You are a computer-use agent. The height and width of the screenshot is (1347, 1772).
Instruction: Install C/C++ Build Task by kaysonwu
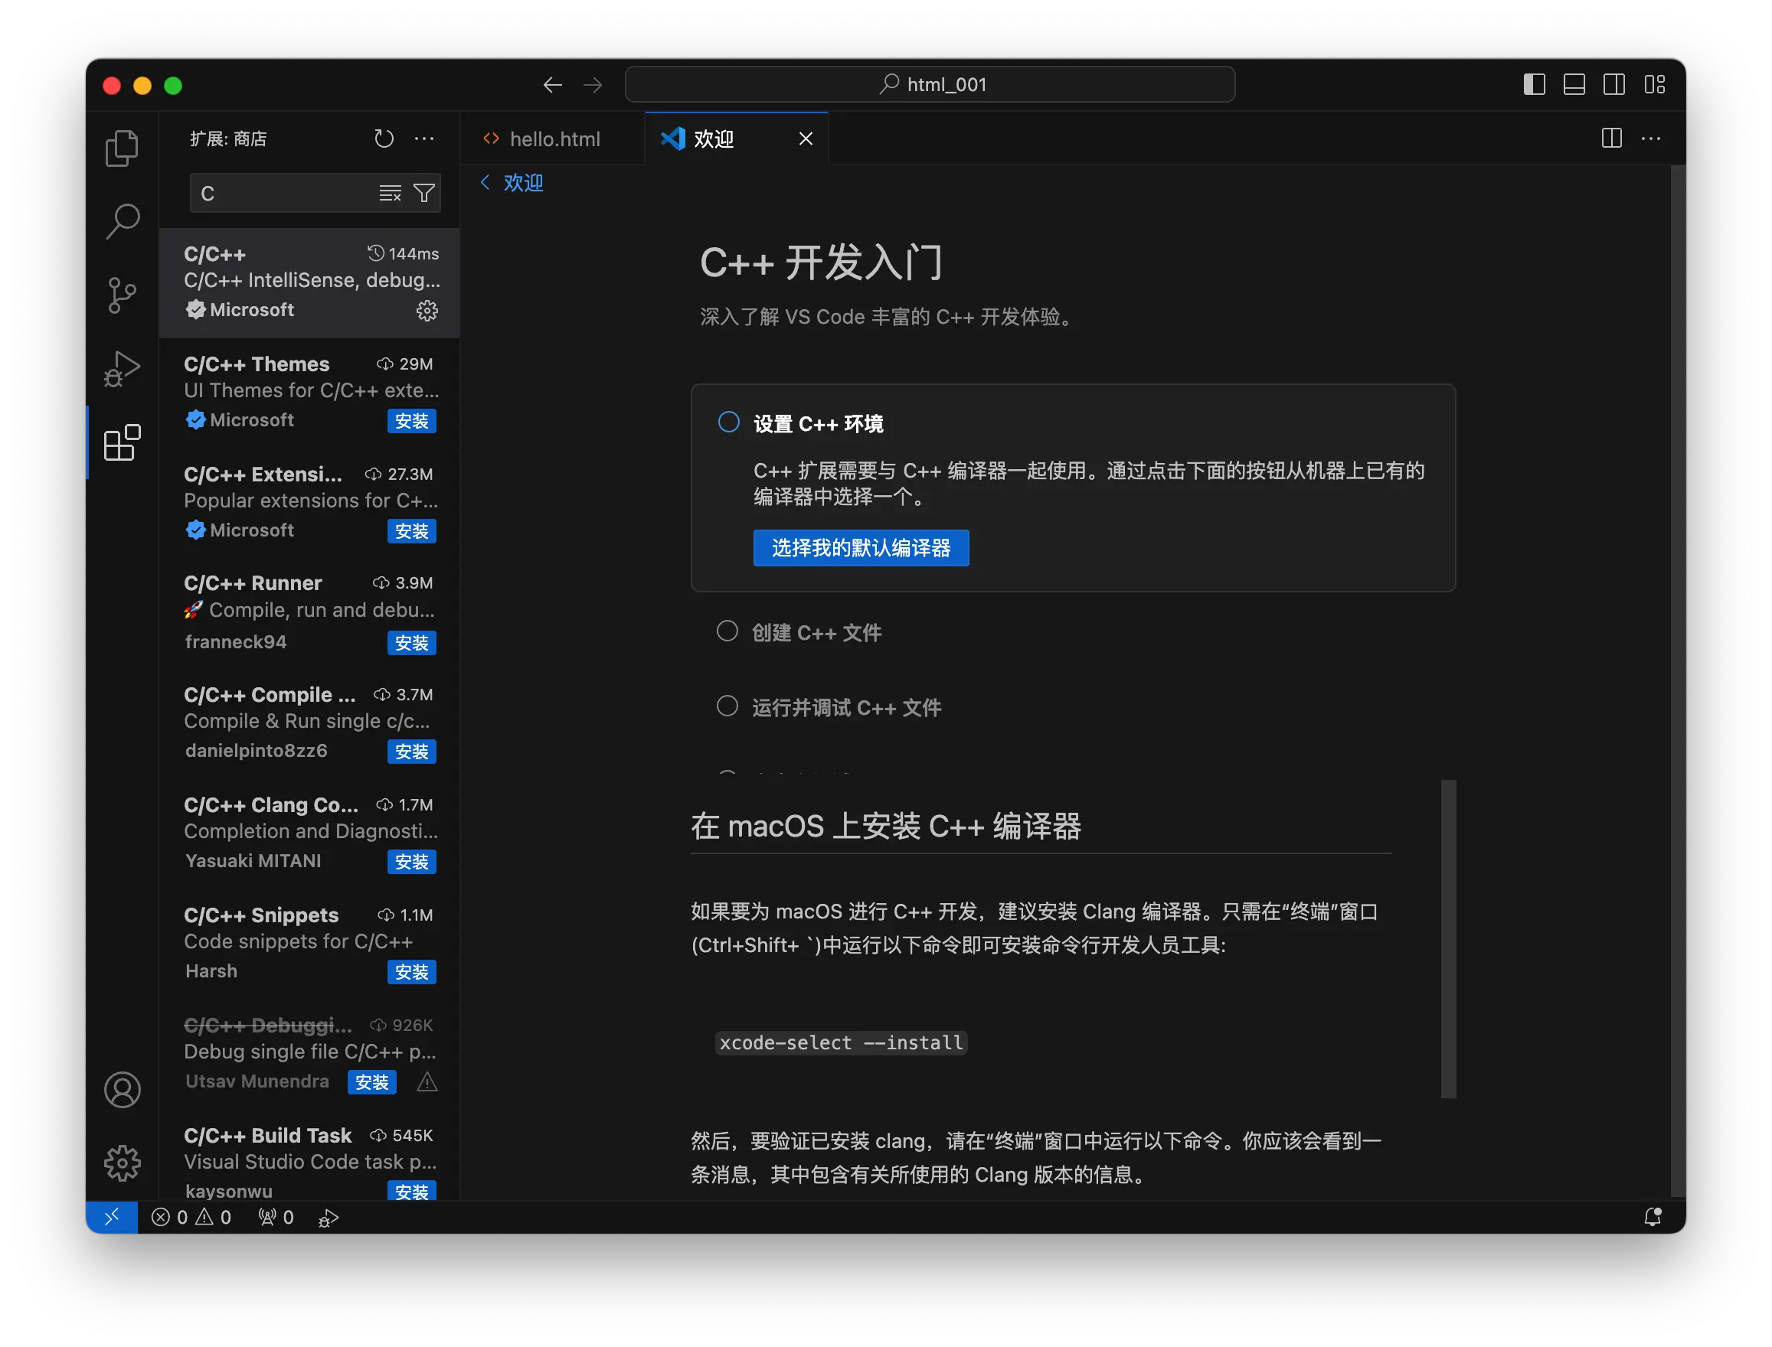(x=411, y=1192)
